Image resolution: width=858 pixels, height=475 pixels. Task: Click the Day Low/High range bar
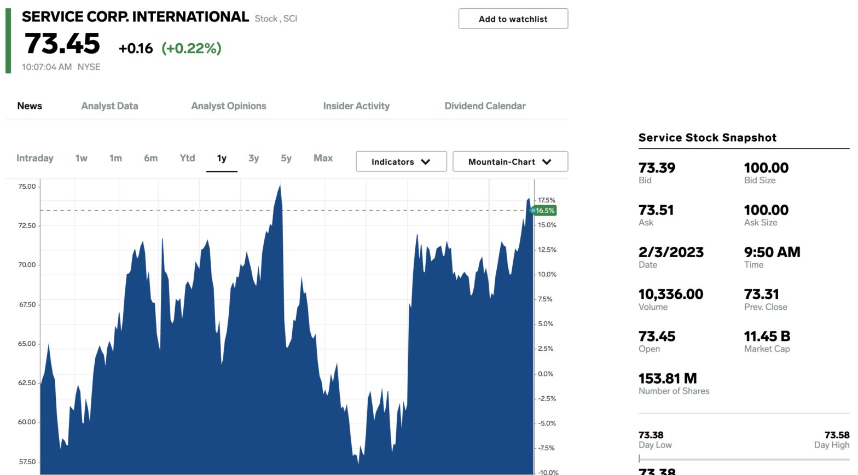[744, 459]
